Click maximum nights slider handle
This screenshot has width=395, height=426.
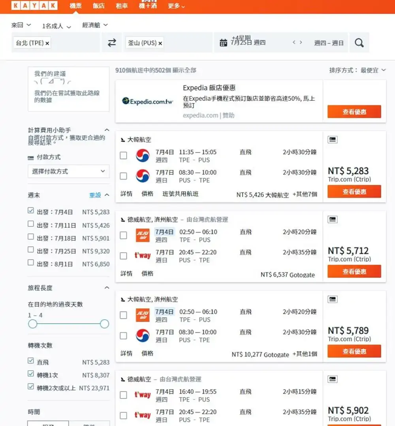(x=104, y=324)
